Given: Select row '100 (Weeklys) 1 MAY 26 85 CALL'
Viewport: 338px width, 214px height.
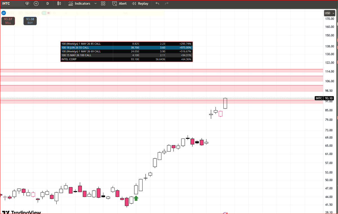Looking at the screenshot, I should 126,44.
